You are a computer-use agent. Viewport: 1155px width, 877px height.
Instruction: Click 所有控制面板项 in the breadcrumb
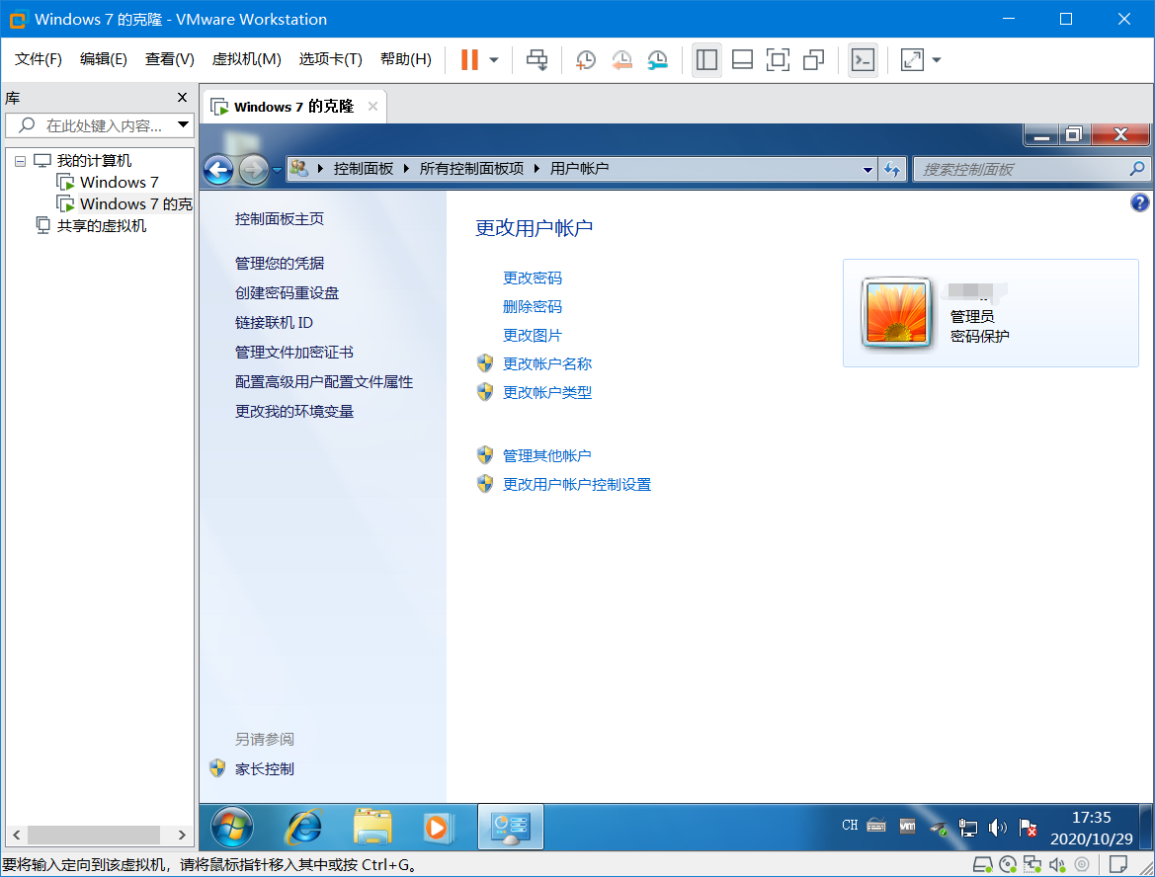coord(471,169)
